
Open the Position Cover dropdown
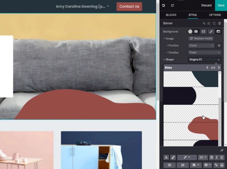(201, 45)
